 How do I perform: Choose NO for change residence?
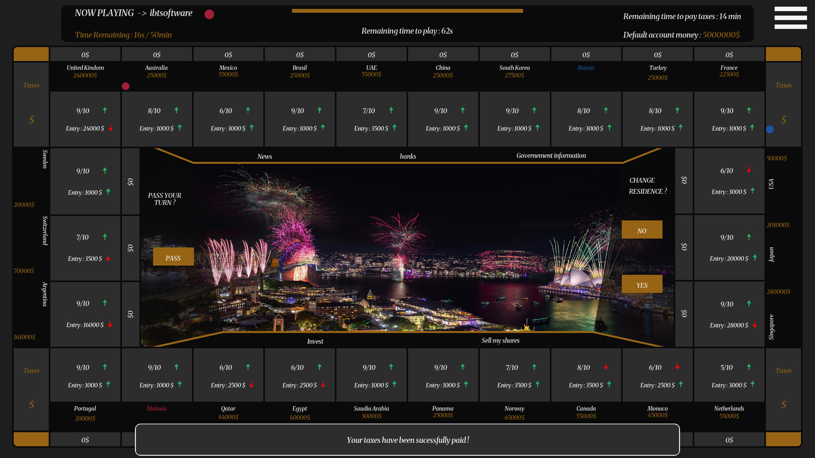(642, 230)
